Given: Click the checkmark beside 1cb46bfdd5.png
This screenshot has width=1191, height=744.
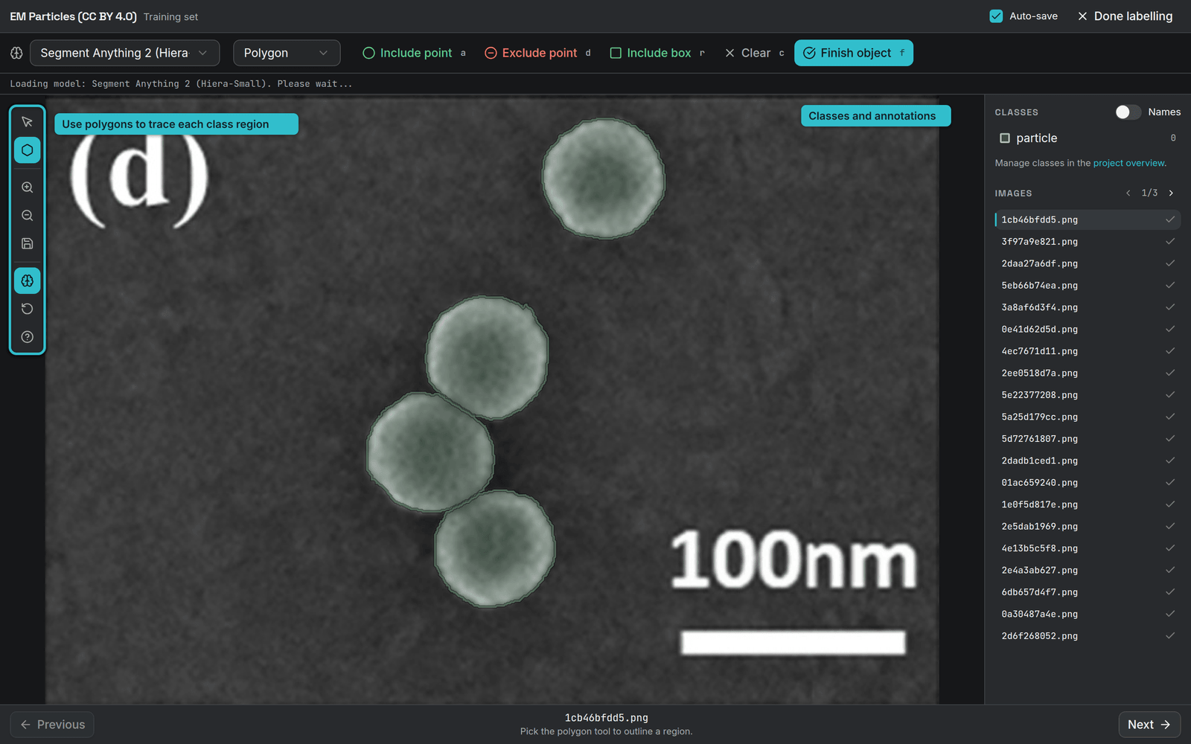Looking at the screenshot, I should [x=1170, y=219].
